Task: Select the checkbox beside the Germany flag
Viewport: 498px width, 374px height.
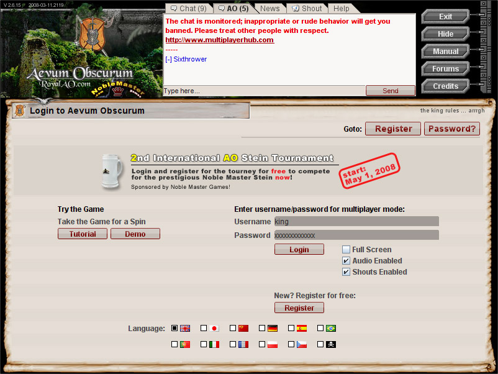Action: click(262, 328)
